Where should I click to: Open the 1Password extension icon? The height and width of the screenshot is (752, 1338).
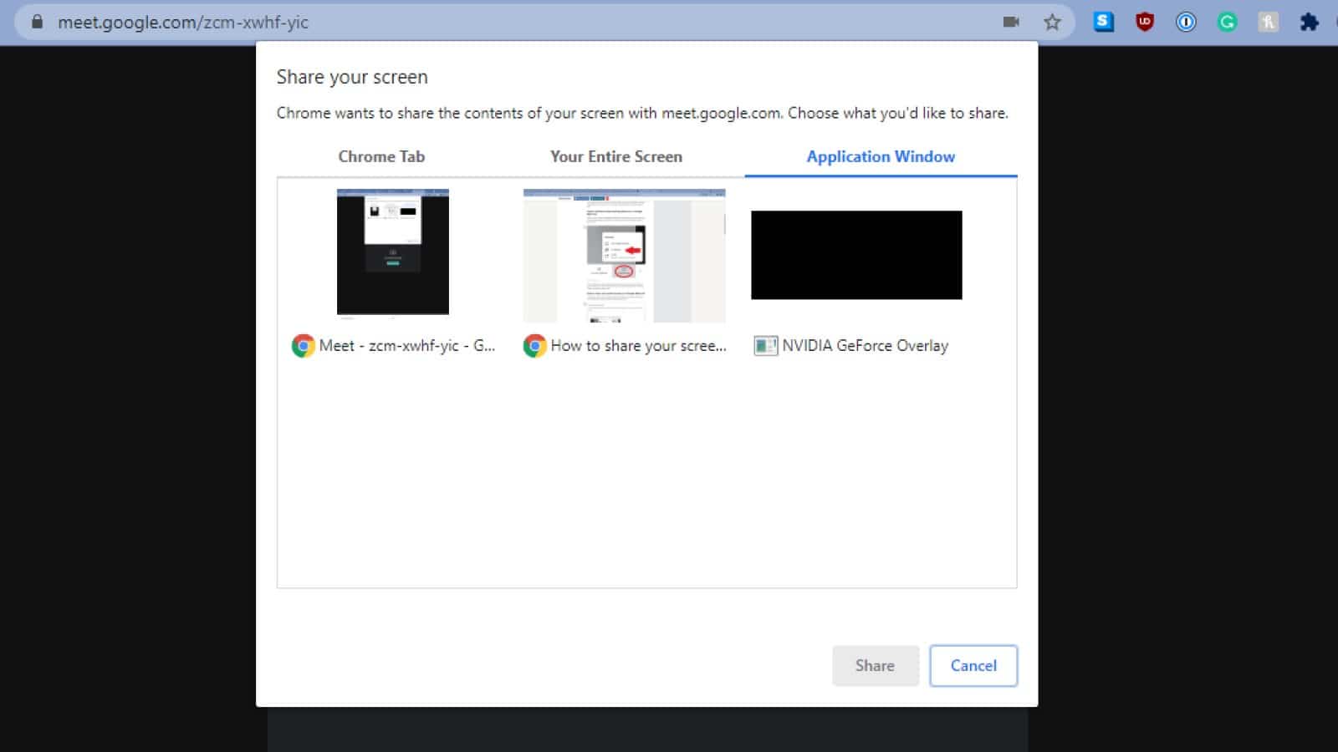point(1186,23)
